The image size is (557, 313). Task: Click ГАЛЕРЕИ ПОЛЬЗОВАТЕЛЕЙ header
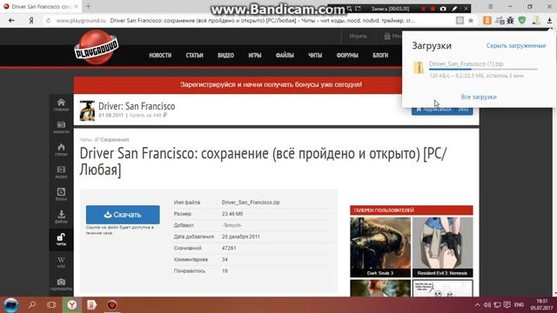[x=412, y=210]
